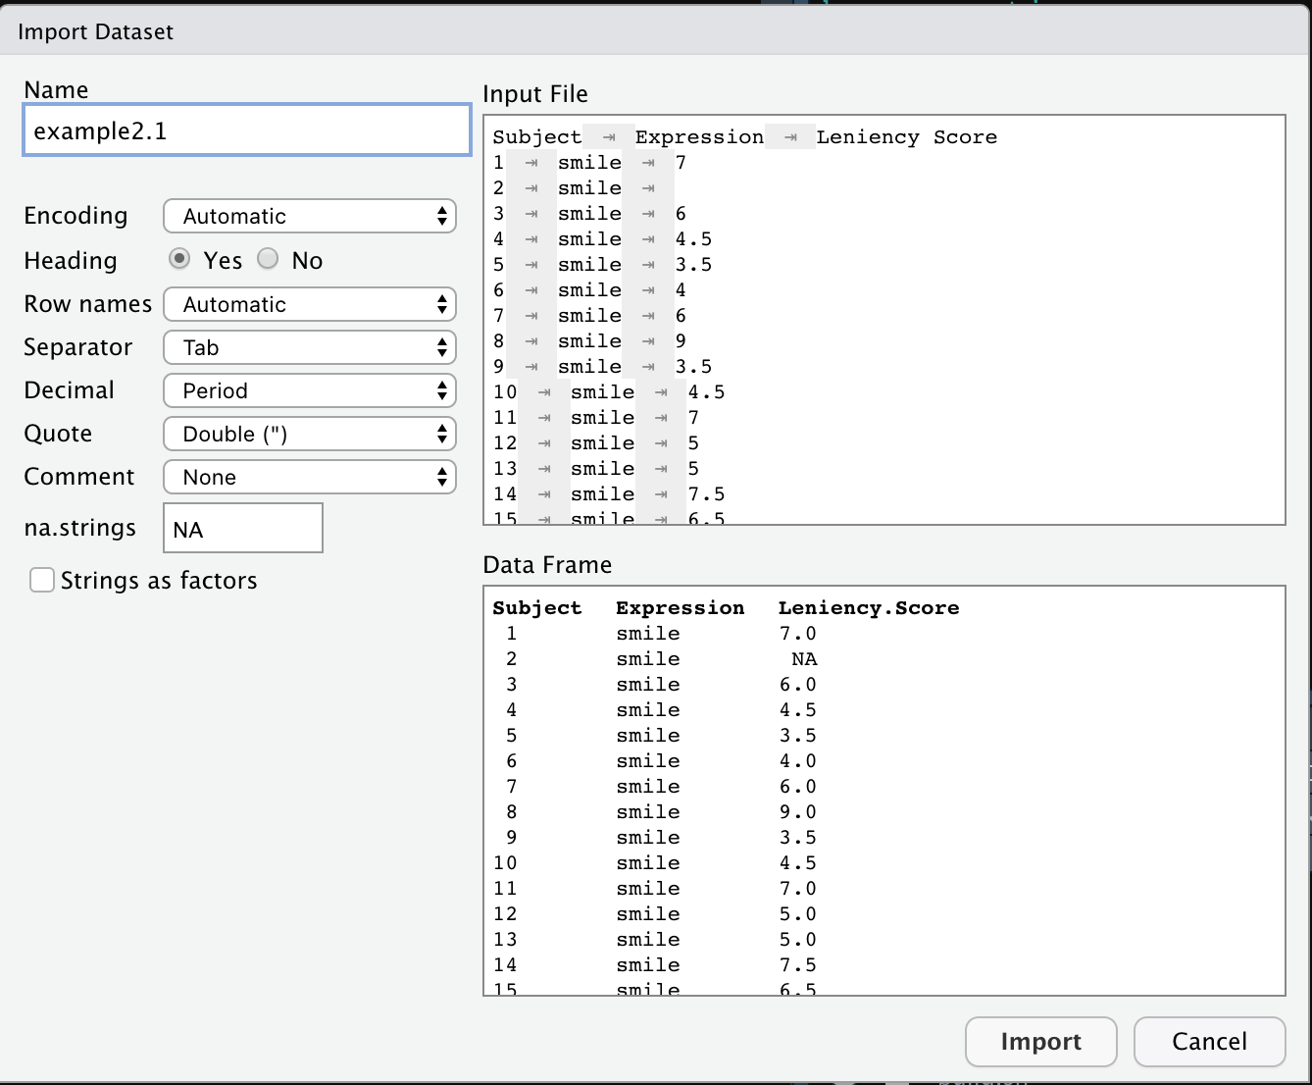Click the Leniency.Score header in Data Frame
This screenshot has height=1085, width=1312.
(x=868, y=608)
